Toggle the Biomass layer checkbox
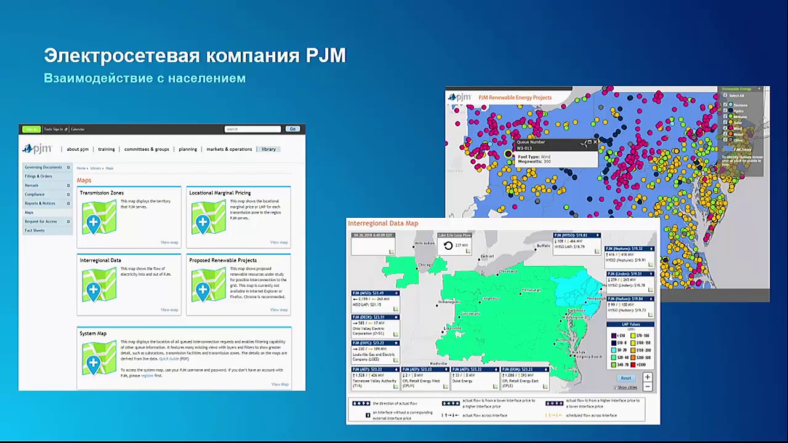Viewport: 788px width, 443px height. coord(725,105)
